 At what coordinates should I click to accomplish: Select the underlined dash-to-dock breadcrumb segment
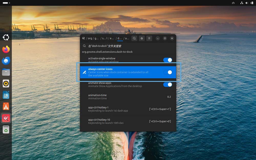pyautogui.click(x=119, y=38)
